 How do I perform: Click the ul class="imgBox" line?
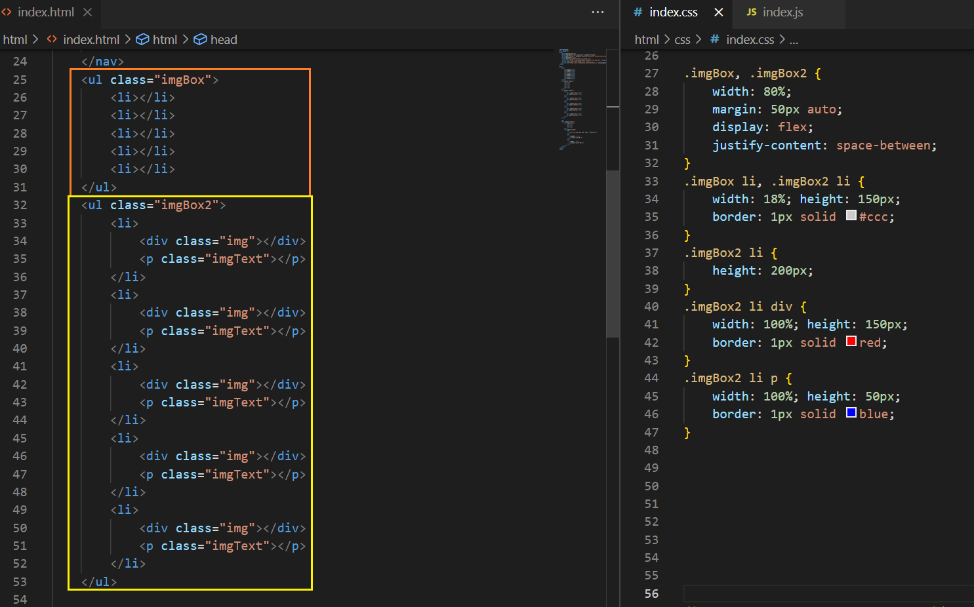coord(150,79)
